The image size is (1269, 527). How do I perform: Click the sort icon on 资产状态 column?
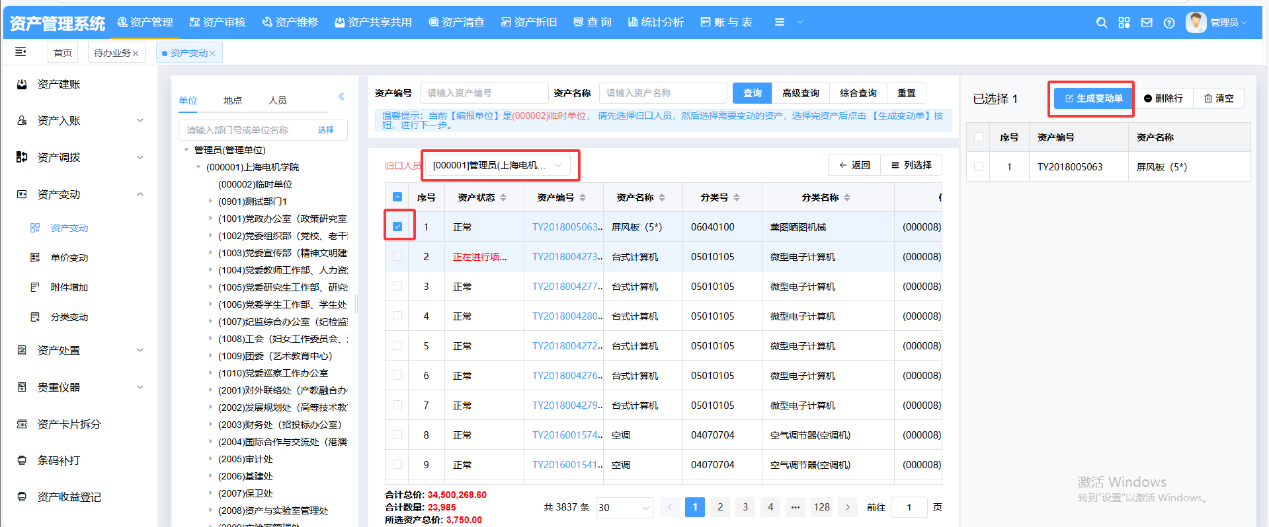pos(503,197)
